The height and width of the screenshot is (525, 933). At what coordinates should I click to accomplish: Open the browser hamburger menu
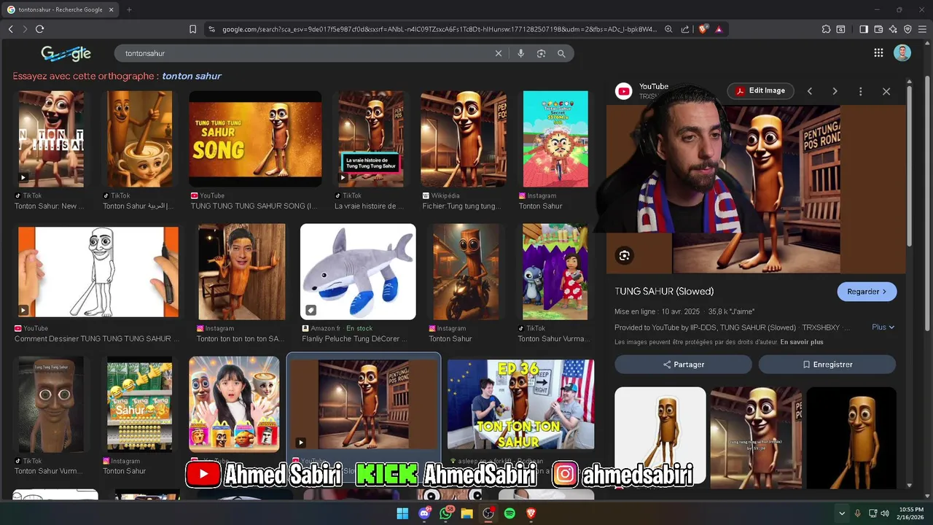[x=922, y=29]
